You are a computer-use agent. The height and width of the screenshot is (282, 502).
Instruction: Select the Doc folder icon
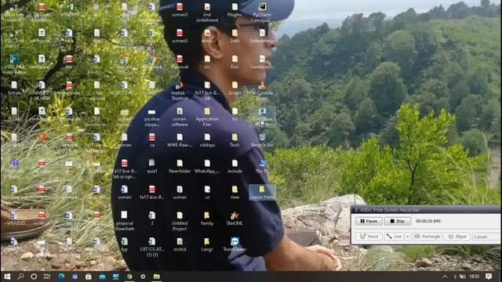coord(235,63)
